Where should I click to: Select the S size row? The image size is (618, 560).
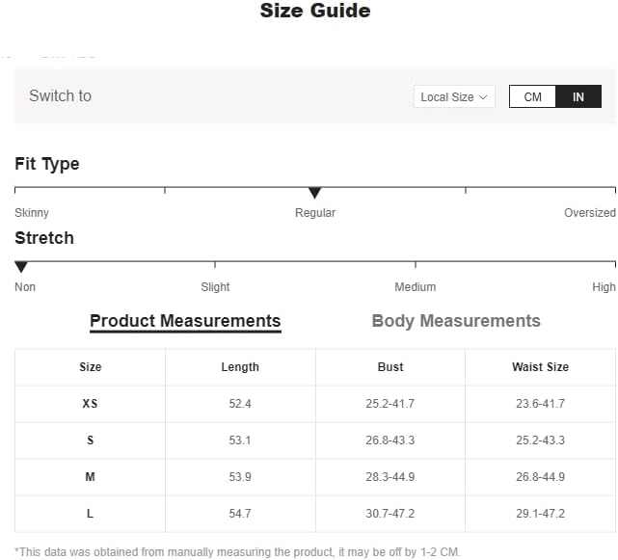click(x=90, y=440)
